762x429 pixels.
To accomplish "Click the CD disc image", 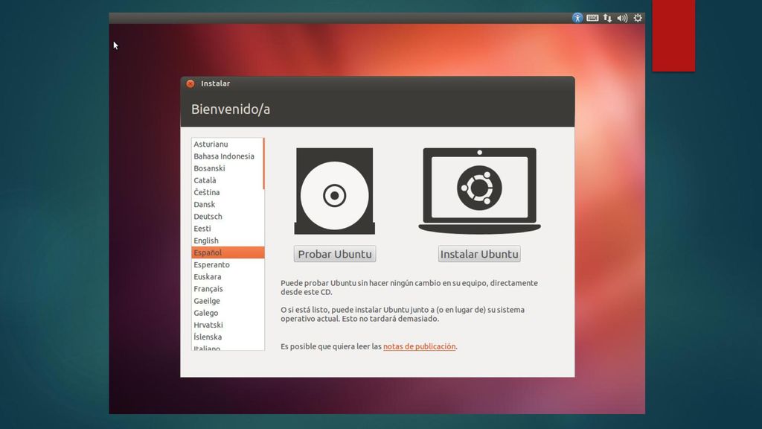I will [x=334, y=191].
